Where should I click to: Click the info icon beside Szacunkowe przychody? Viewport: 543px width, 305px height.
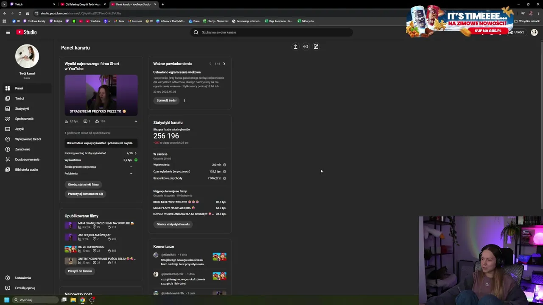coord(224,178)
